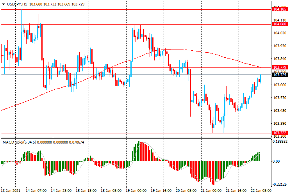Open the triangle menu beside USDJPY,H1
The image size is (289, 195).
(x=4, y=4)
